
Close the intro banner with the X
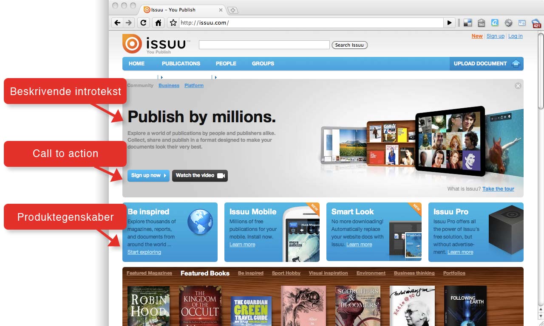[518, 86]
